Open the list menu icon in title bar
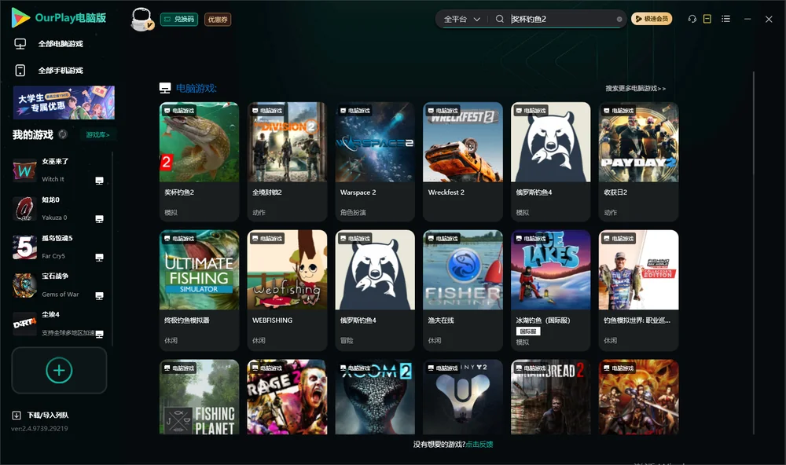The width and height of the screenshot is (786, 465). pos(725,19)
